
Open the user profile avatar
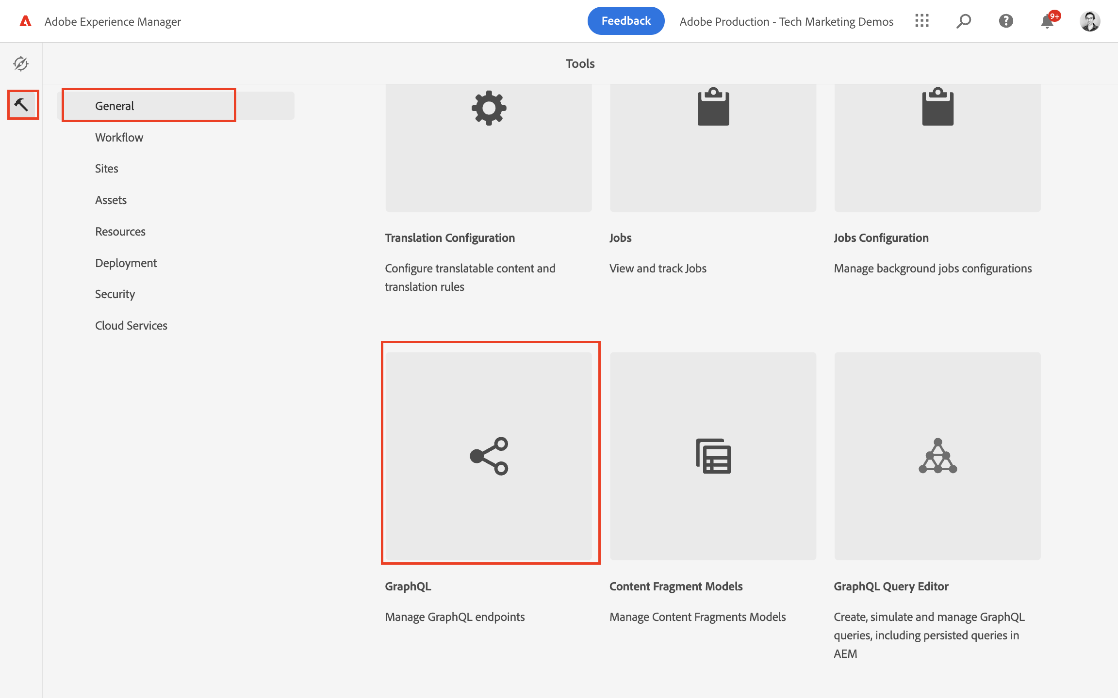pos(1089,21)
